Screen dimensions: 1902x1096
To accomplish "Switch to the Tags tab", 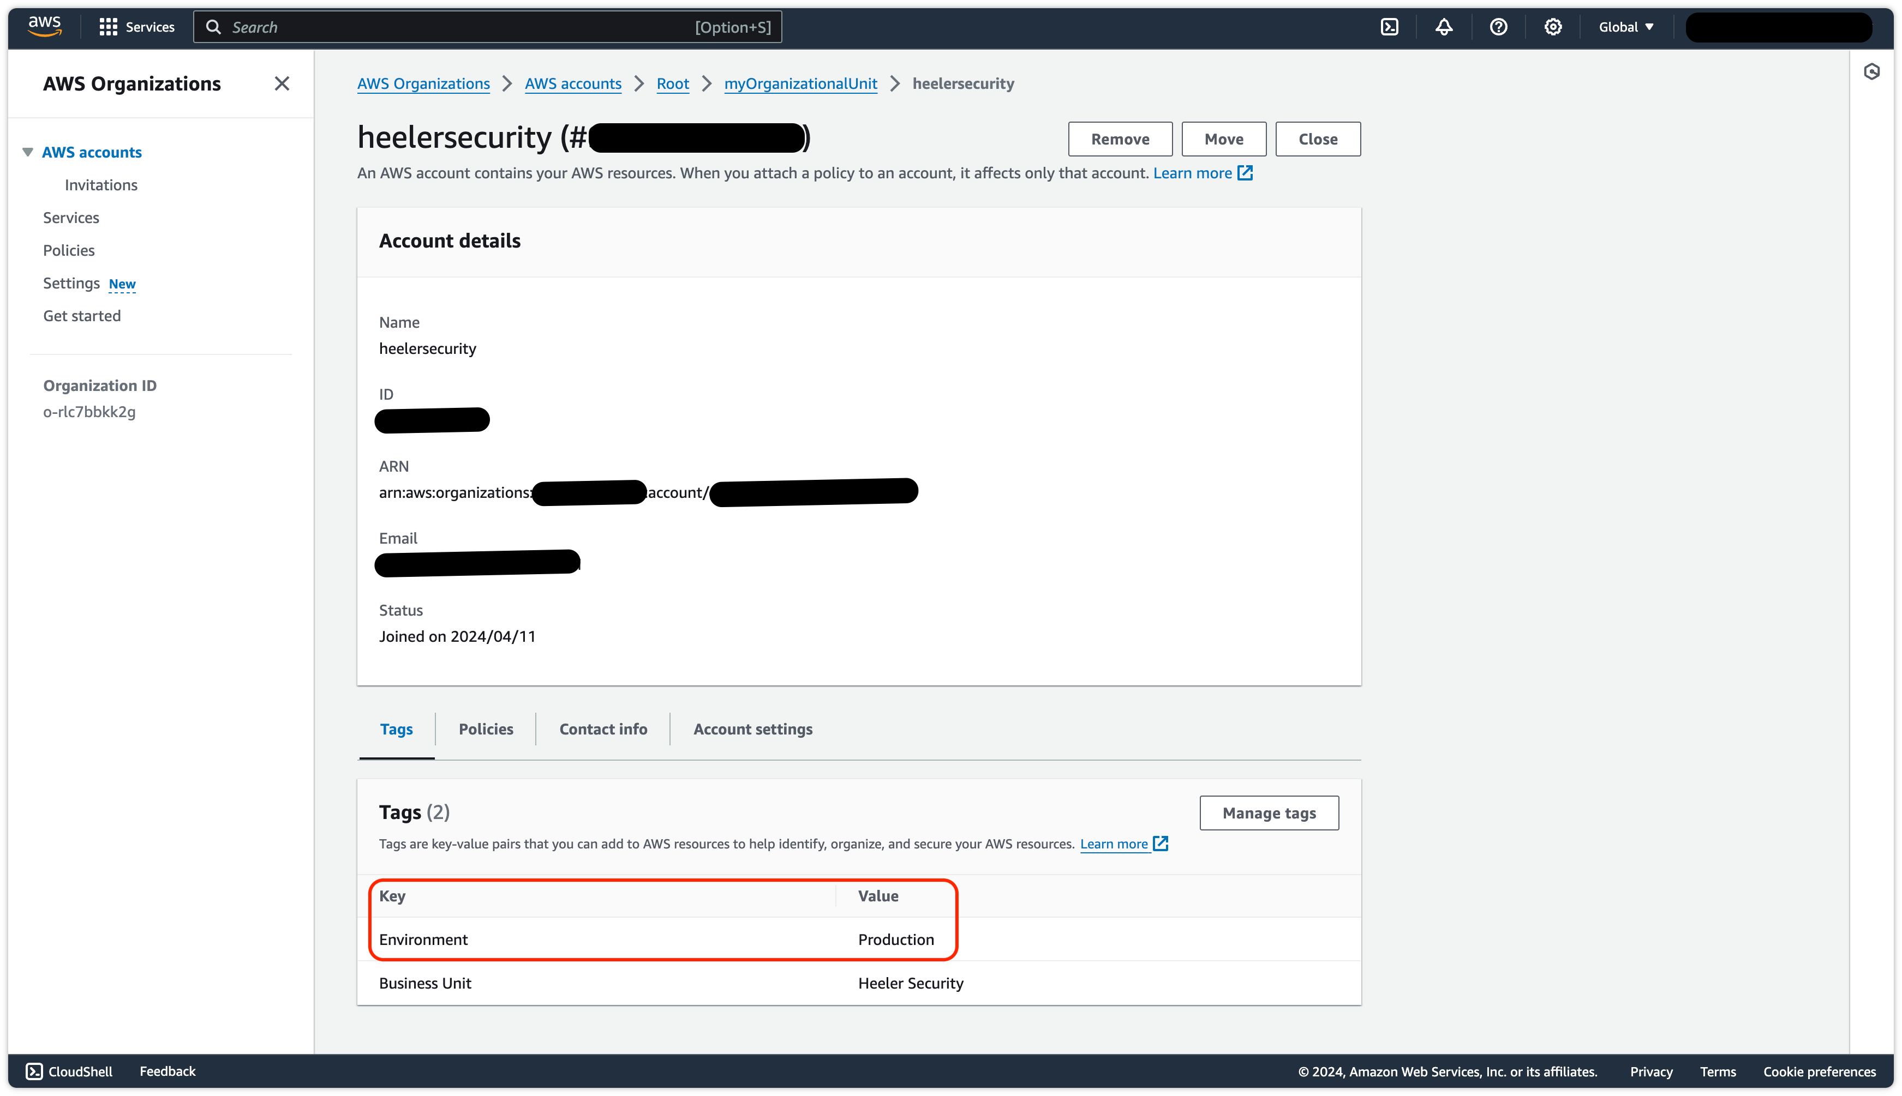I will [396, 728].
